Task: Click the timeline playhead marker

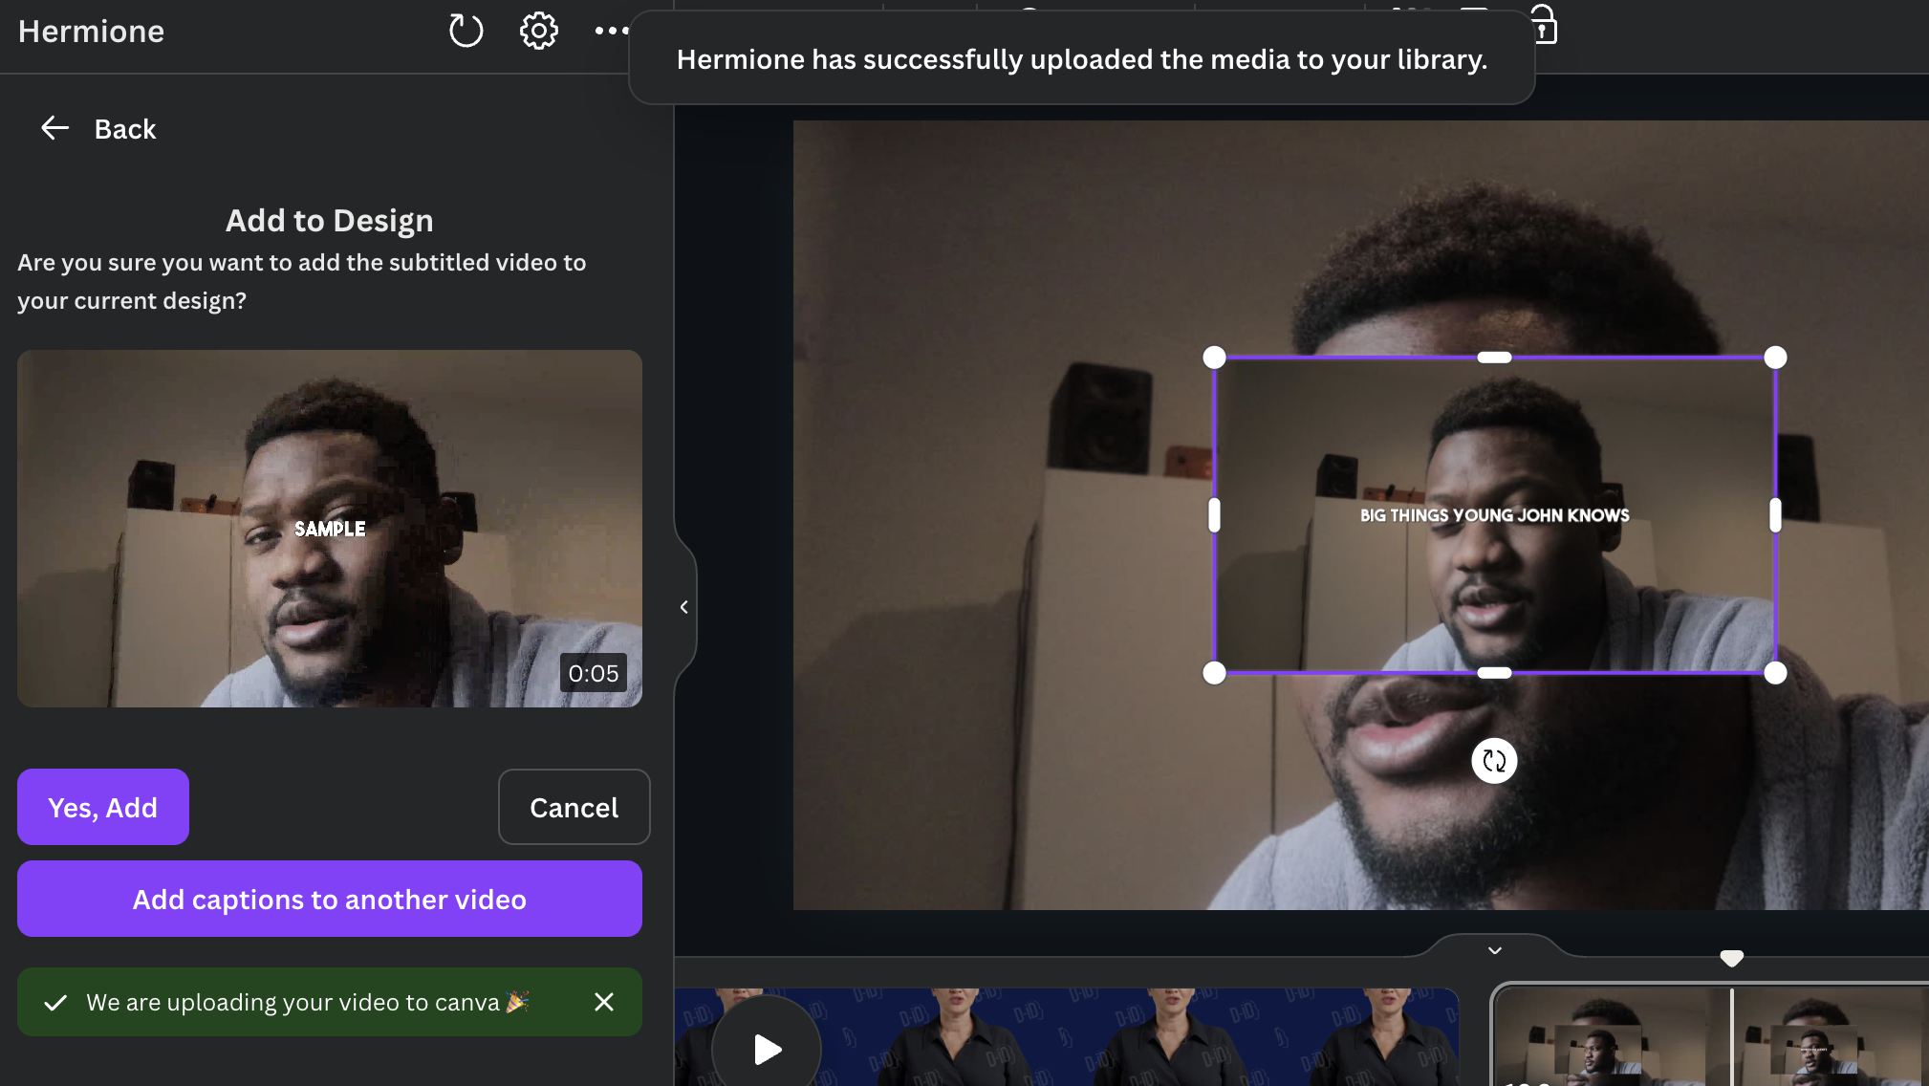Action: coord(1731,958)
